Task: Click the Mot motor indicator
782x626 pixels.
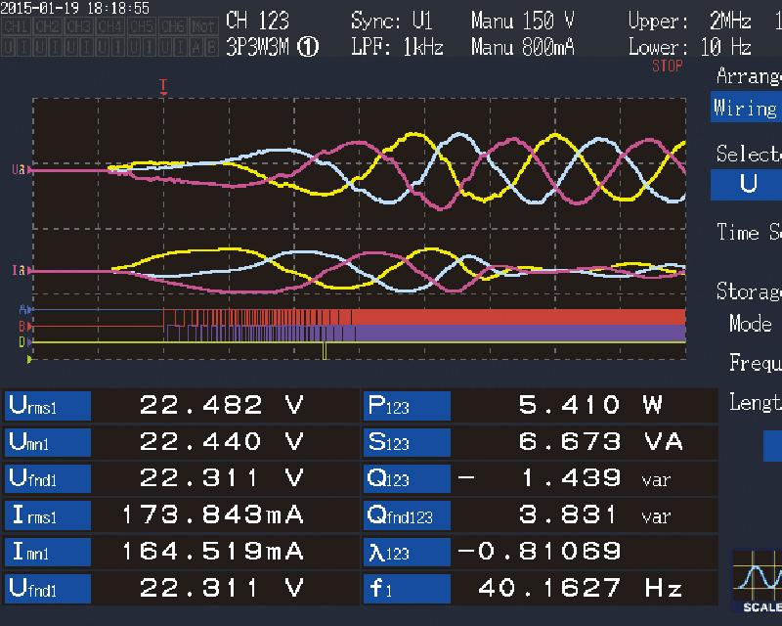Action: (203, 25)
